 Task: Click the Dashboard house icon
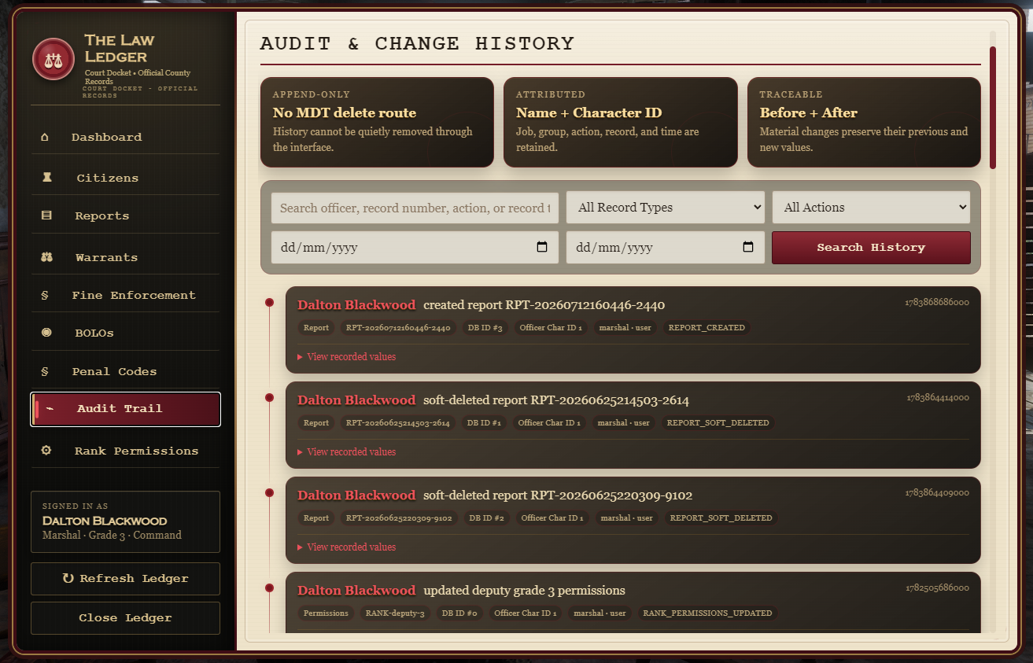[45, 137]
